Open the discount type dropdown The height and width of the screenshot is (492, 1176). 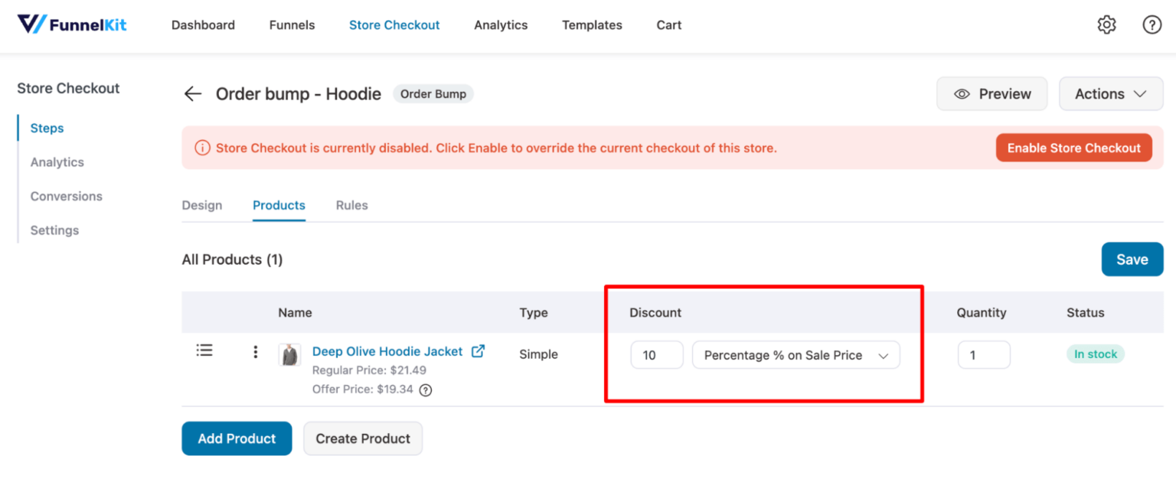[795, 354]
